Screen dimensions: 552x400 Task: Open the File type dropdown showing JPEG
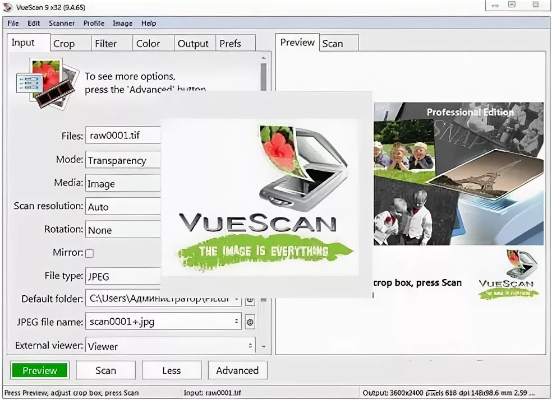click(x=123, y=276)
